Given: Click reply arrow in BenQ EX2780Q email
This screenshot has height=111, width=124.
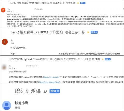Looking at the screenshot, I should click(12, 40).
